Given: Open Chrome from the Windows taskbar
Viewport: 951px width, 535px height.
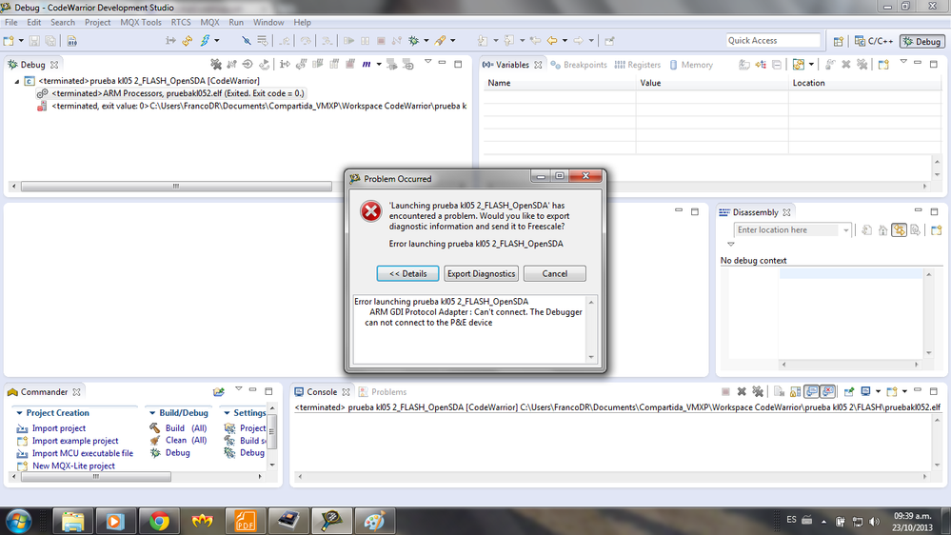Looking at the screenshot, I should 159,521.
